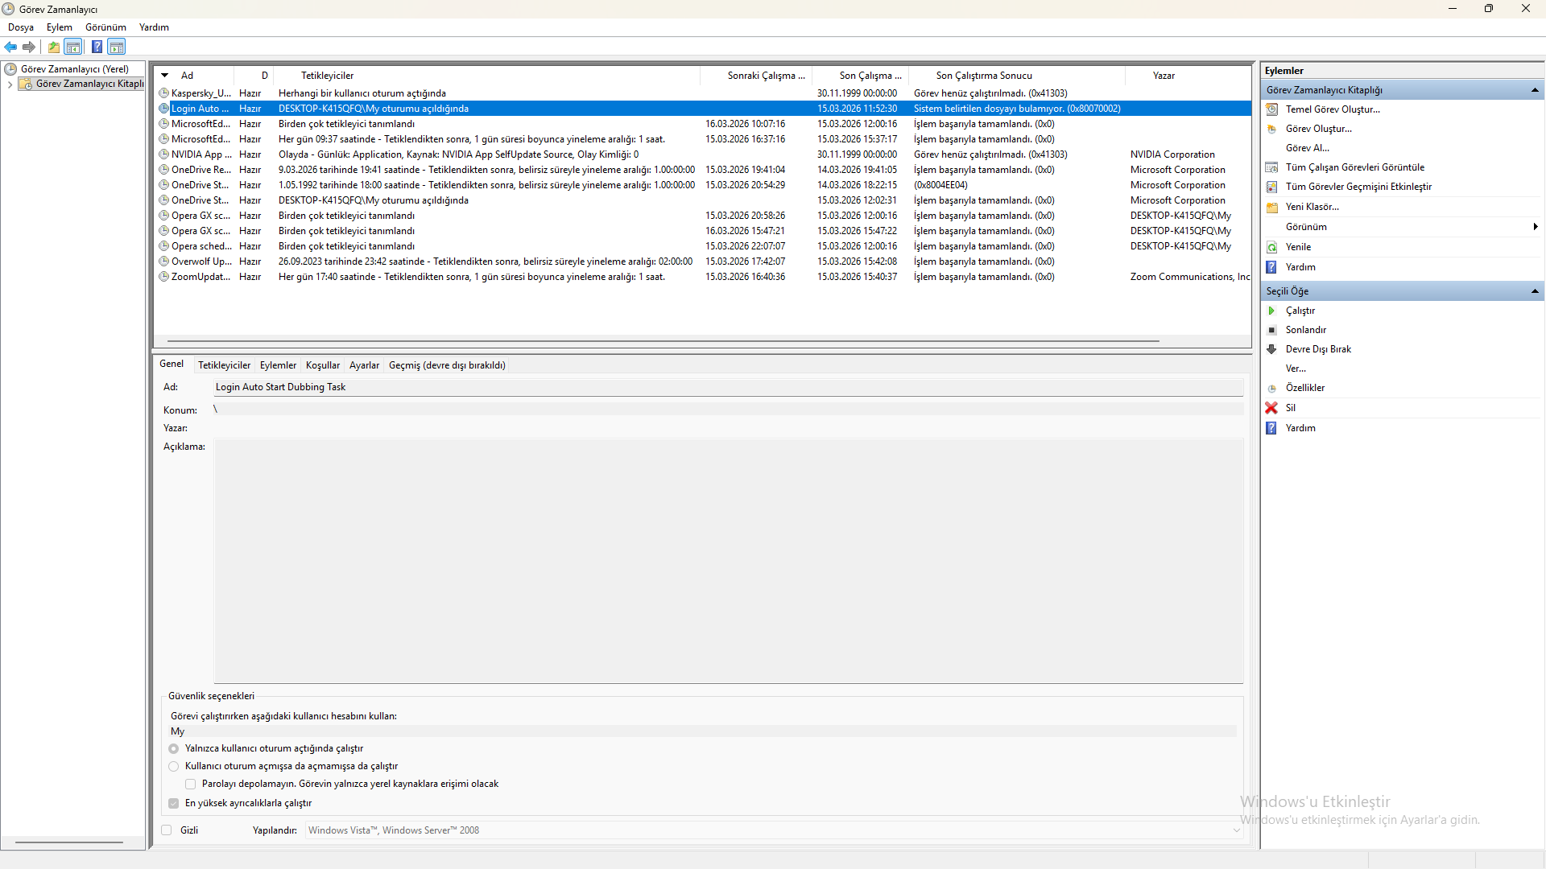
Task: Switch to the Tetikleyiciler tab
Action: [224, 365]
